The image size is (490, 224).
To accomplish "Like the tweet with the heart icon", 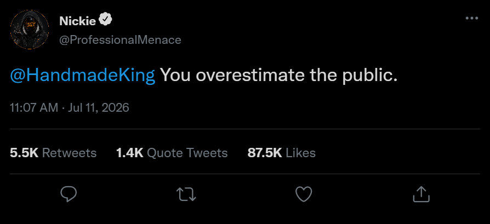I will click(x=304, y=194).
